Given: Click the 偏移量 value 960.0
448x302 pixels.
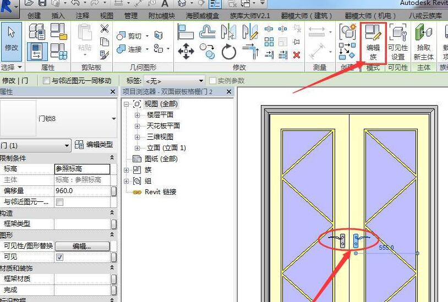Looking at the screenshot, I should tap(83, 191).
